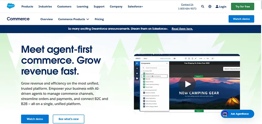Open the globe language selector icon
This screenshot has width=262, height=124.
210,7
